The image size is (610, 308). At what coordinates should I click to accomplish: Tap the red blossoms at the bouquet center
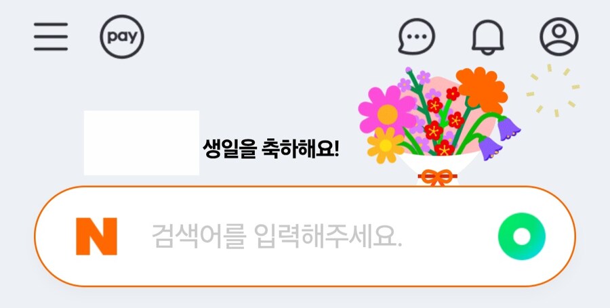tap(443, 120)
